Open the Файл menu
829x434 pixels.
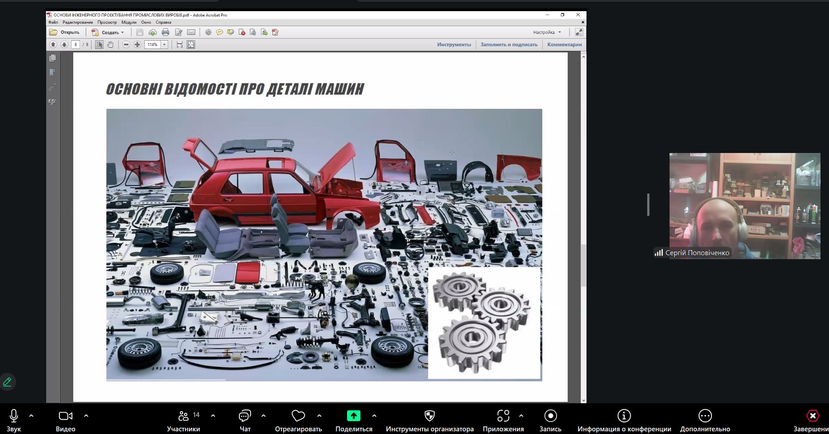point(53,22)
